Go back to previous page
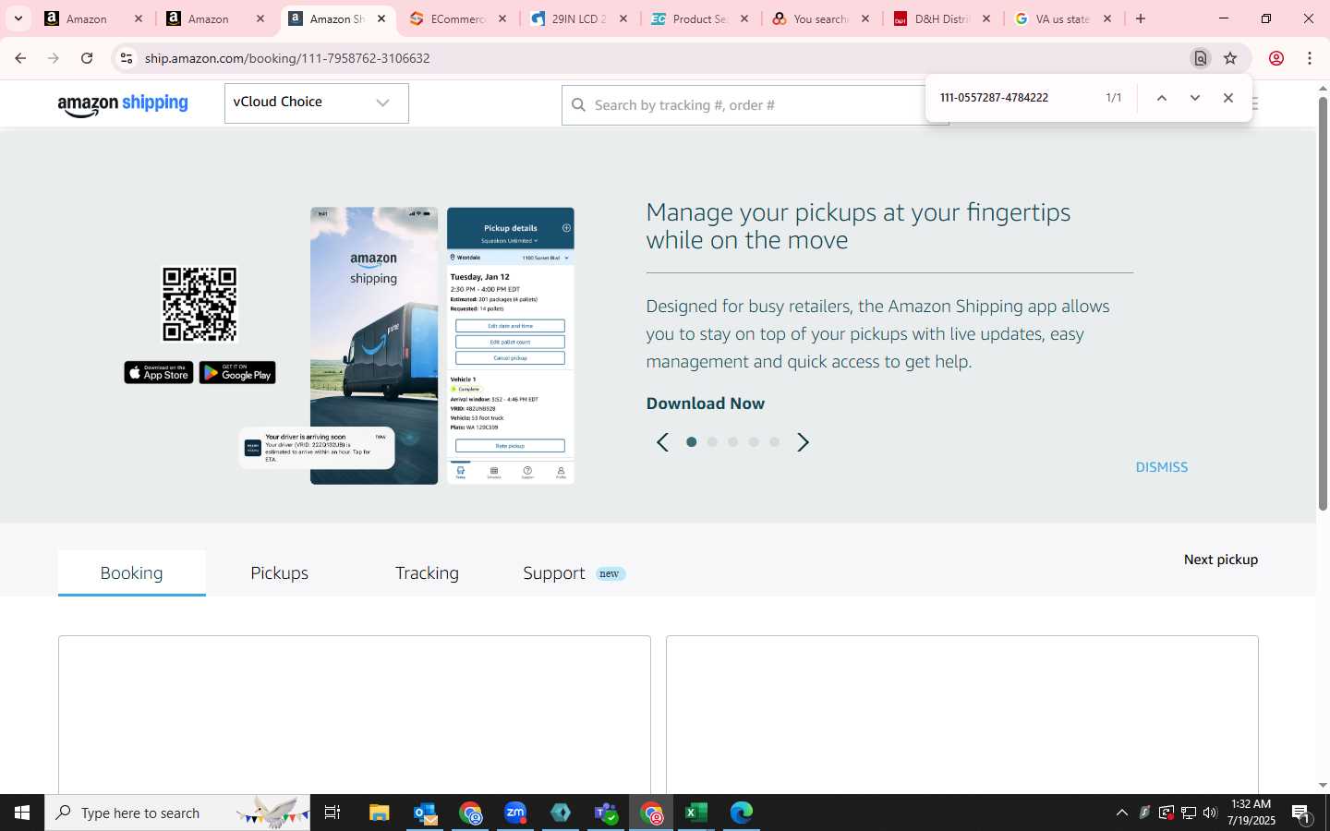This screenshot has width=1330, height=831. tap(20, 58)
